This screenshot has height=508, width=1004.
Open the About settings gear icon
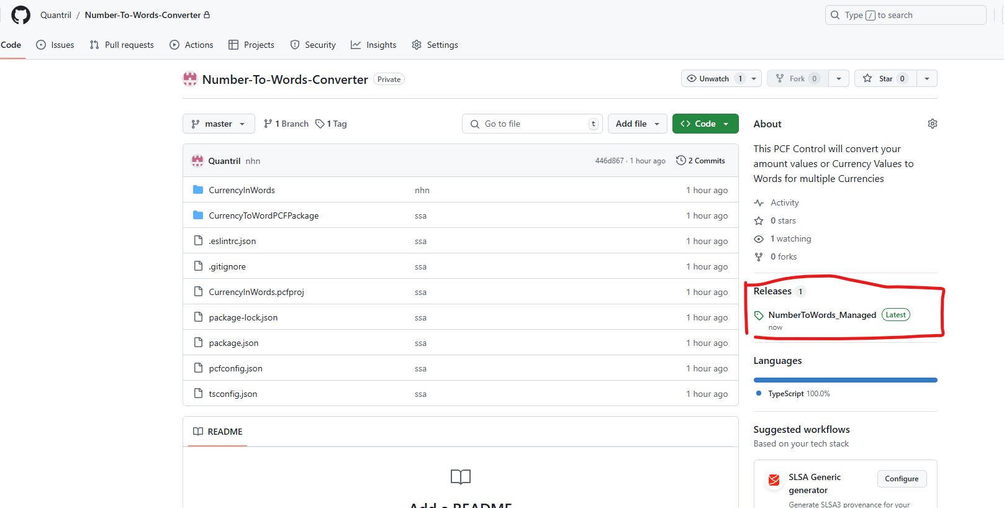pos(932,124)
